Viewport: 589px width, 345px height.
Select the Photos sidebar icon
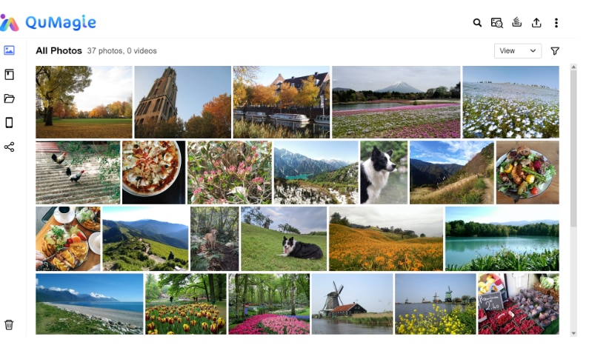10,50
